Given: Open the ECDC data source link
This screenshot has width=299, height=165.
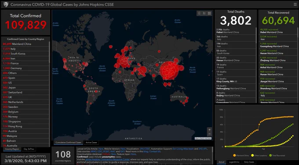Looking at the screenshot, I should [106, 151].
